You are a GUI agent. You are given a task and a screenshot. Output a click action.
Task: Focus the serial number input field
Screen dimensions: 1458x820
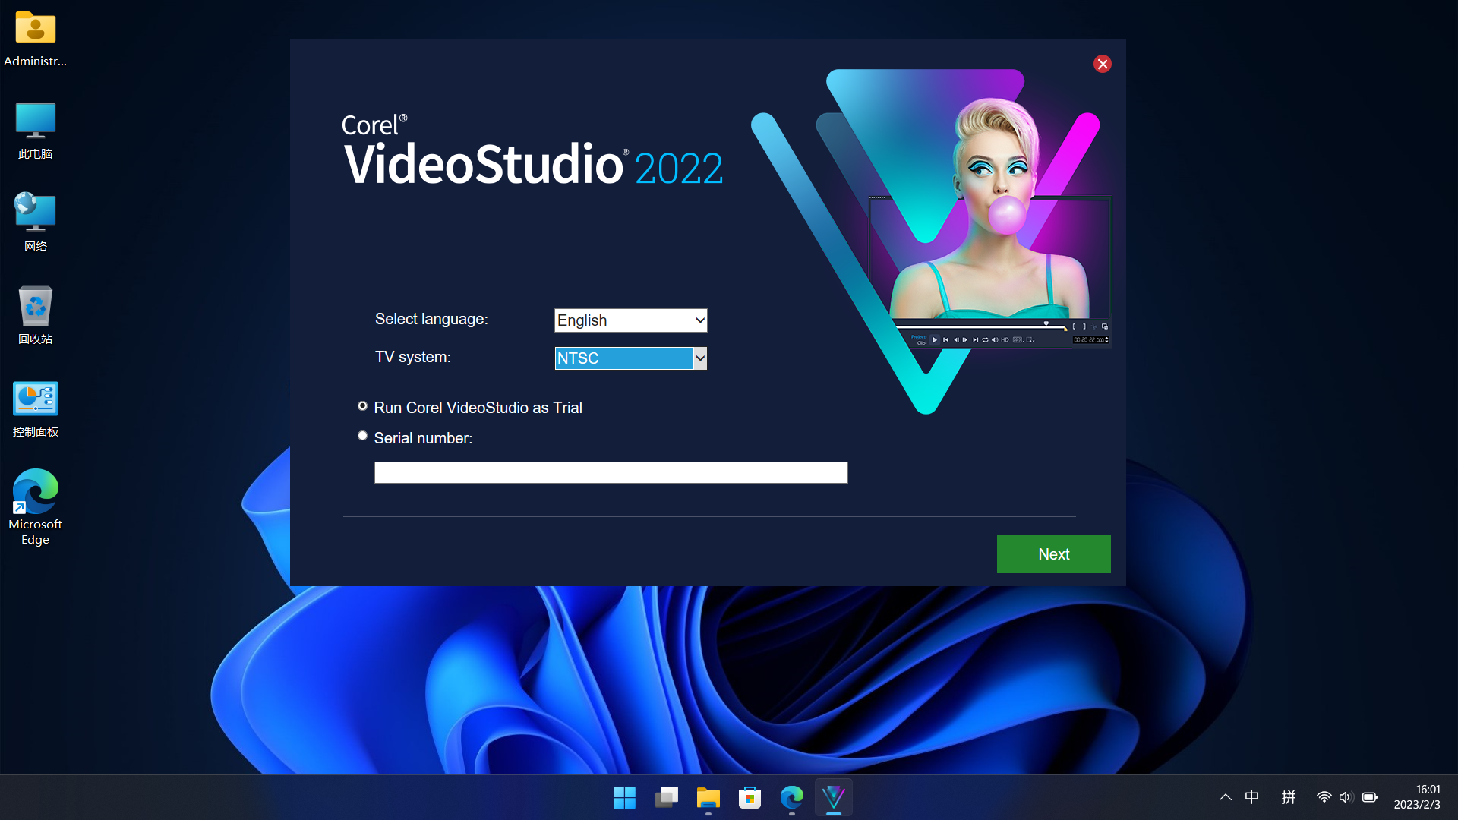point(611,472)
